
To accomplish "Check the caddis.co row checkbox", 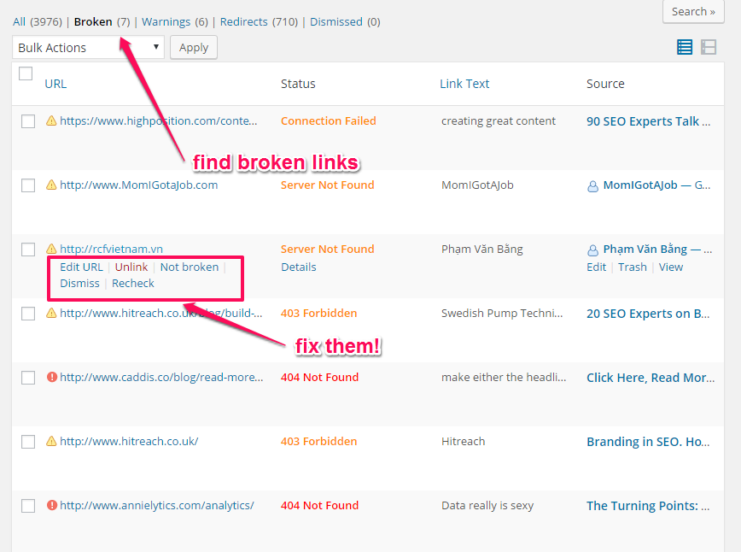I will (x=28, y=378).
